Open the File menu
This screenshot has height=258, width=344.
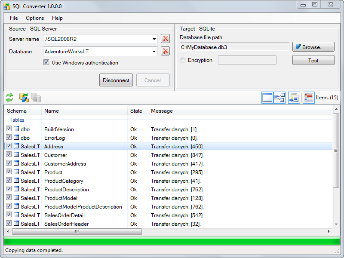(x=14, y=18)
